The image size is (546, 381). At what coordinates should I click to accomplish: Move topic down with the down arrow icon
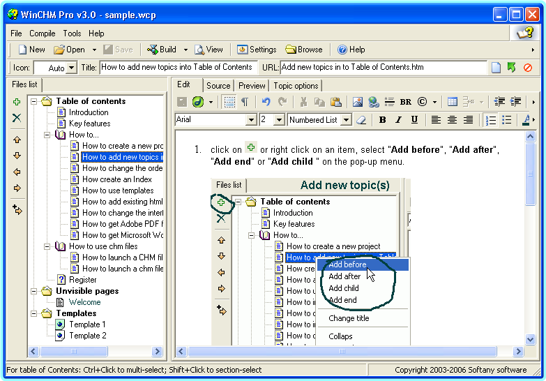pyautogui.click(x=17, y=156)
